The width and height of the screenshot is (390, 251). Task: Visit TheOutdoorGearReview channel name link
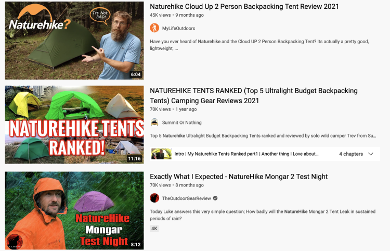[187, 198]
